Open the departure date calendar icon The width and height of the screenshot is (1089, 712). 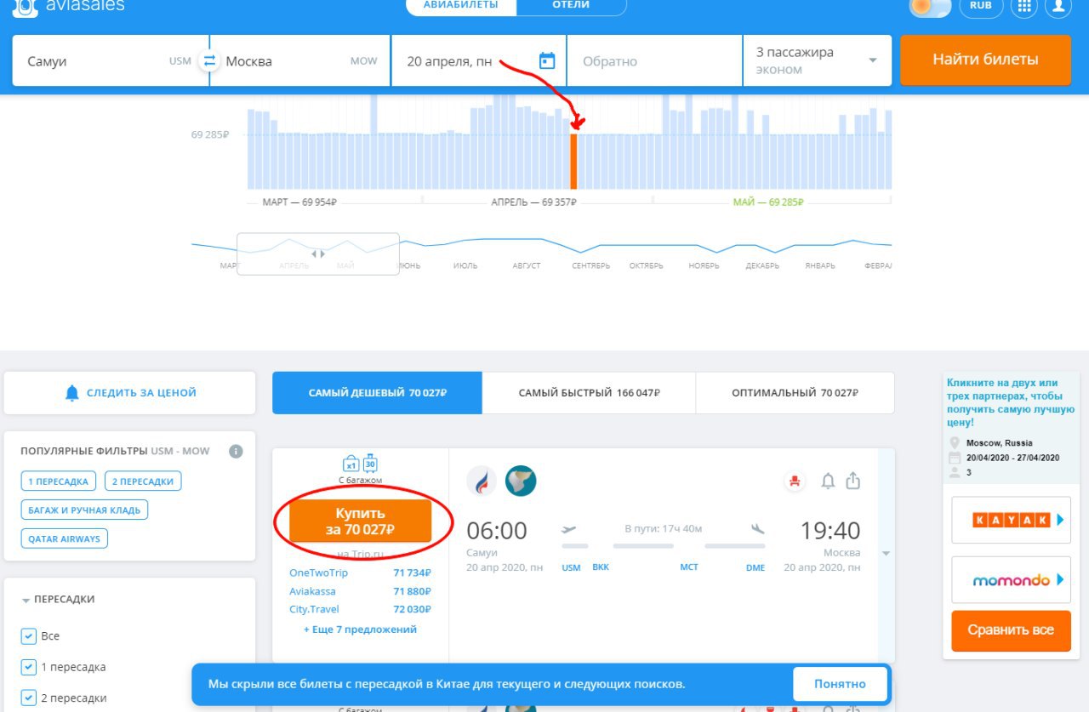pos(547,60)
